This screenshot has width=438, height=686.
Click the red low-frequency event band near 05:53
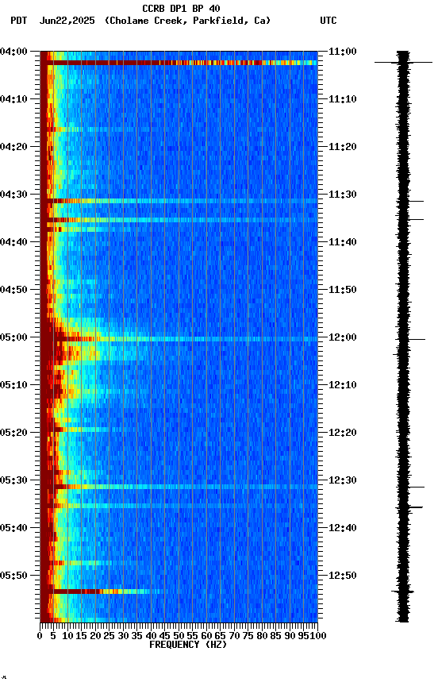tap(101, 592)
